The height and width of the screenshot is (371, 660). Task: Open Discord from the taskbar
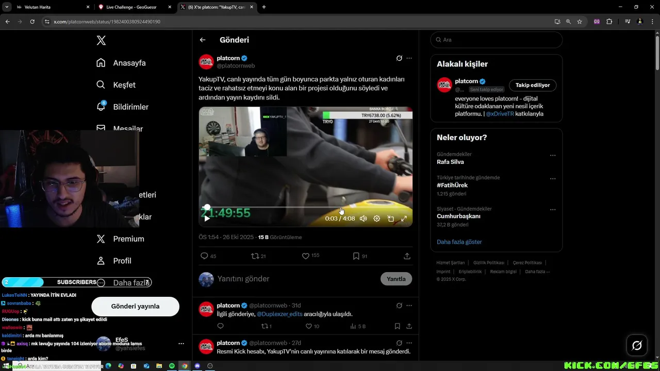pos(196,366)
